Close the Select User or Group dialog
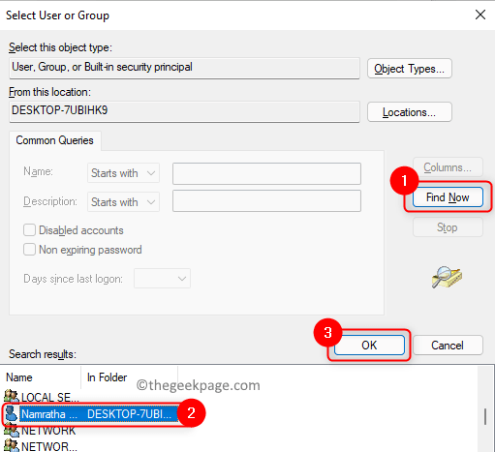The image size is (495, 452). click(480, 15)
